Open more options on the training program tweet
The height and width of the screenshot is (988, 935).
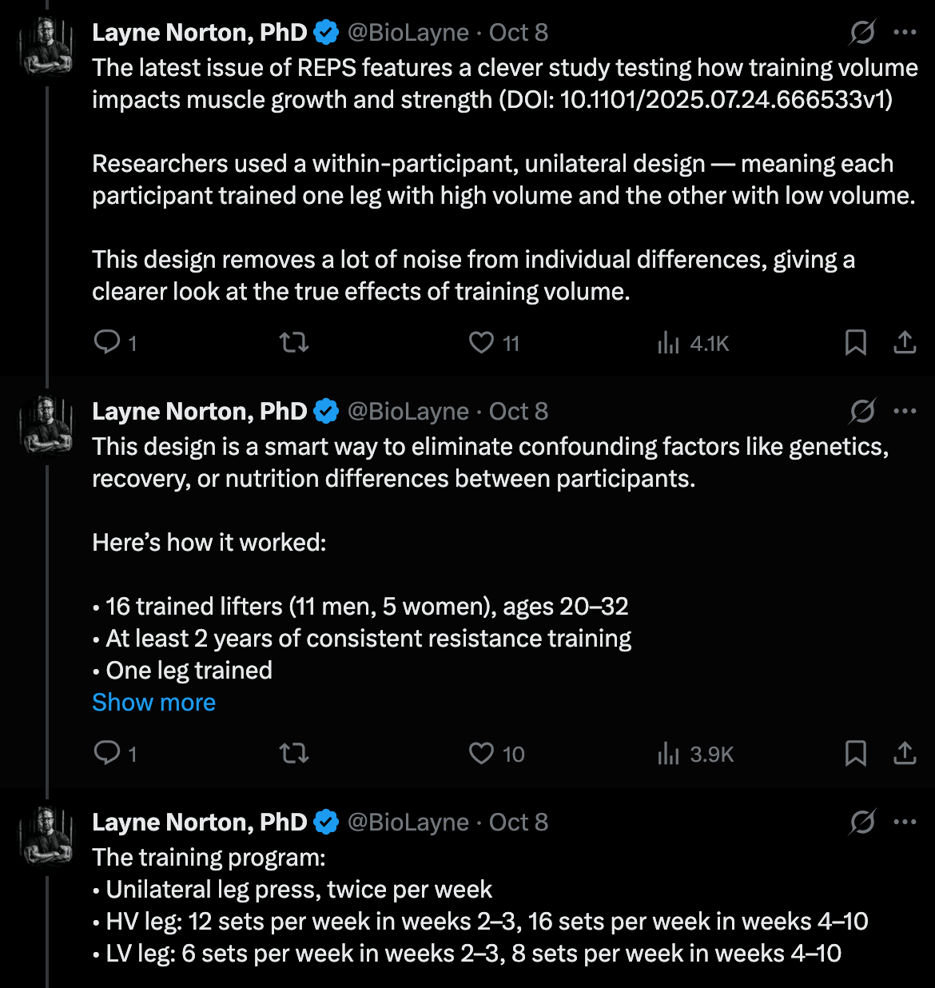pos(905,823)
